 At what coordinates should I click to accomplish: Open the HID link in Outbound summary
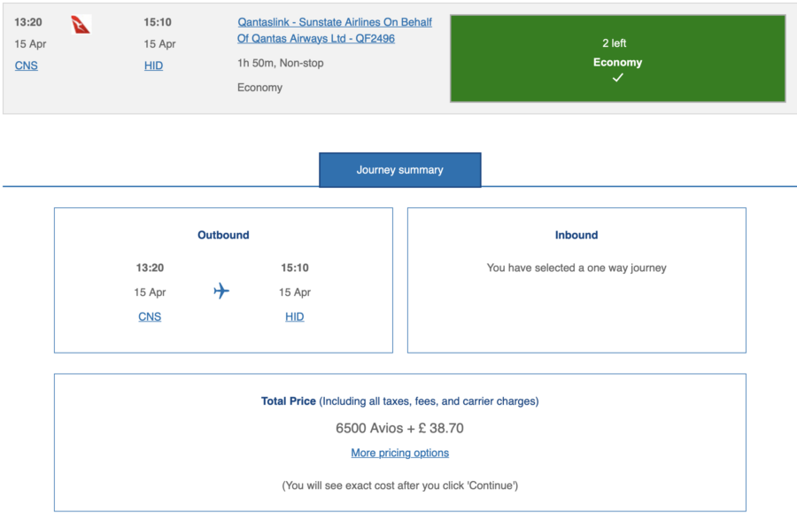[x=294, y=316]
